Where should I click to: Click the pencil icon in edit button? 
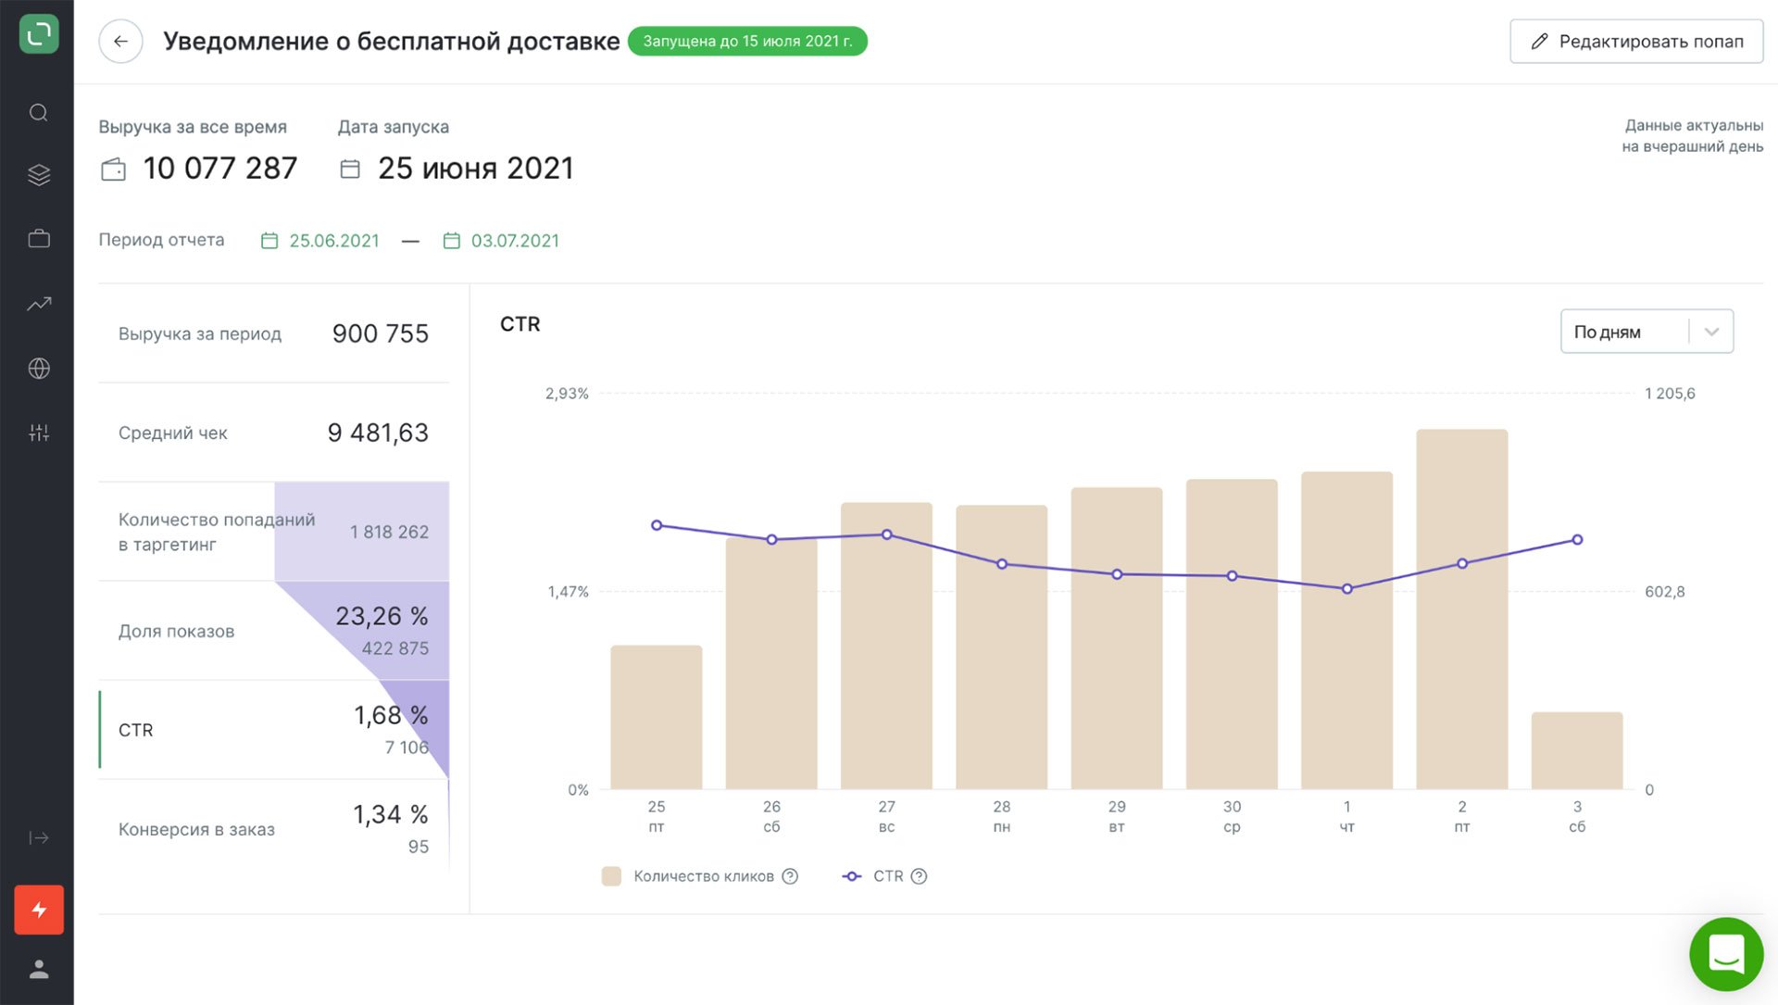[1539, 42]
